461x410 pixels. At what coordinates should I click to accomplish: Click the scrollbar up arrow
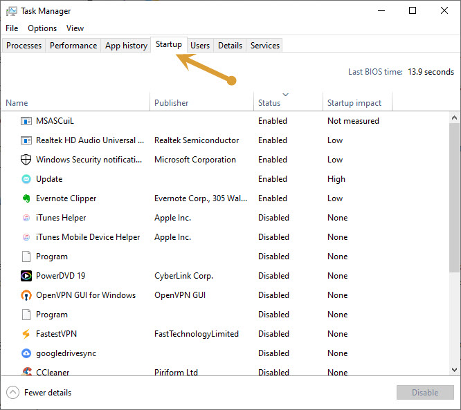pyautogui.click(x=454, y=118)
